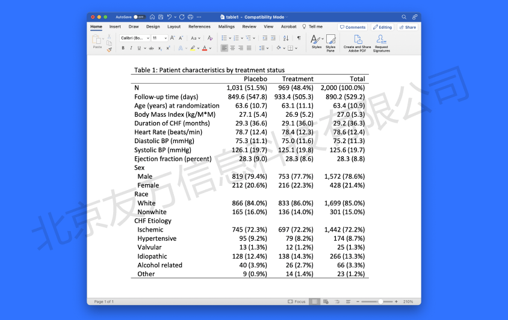
Task: Click the Print icon
Action: (x=190, y=17)
